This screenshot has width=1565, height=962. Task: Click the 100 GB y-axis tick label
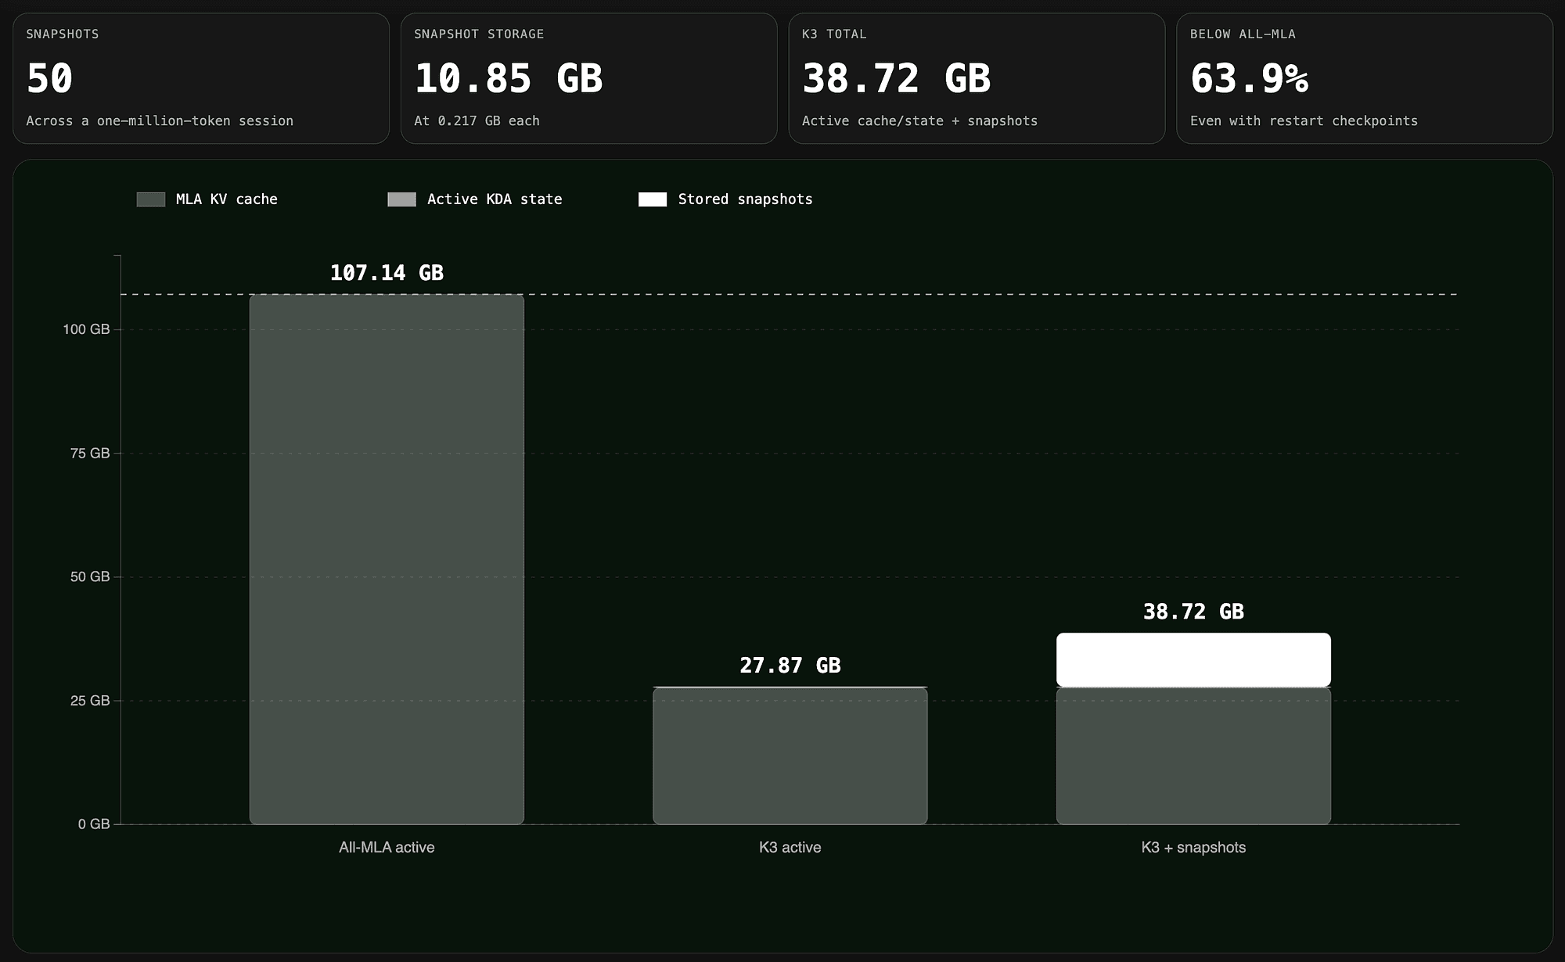(86, 329)
